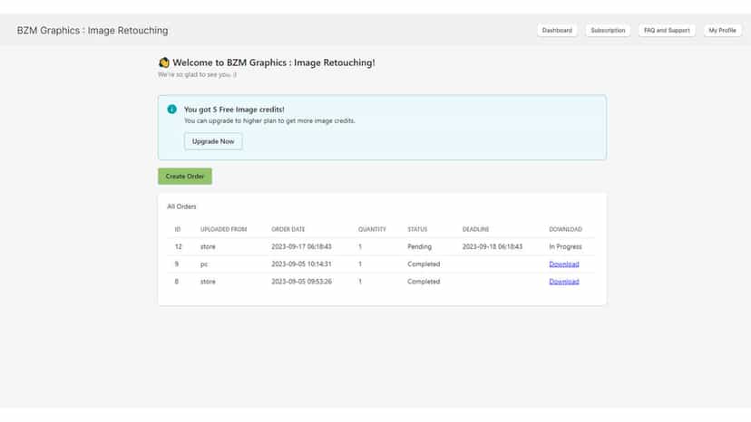The image size is (751, 422).
Task: Click the 'All Orders' heading
Action: pos(181,206)
